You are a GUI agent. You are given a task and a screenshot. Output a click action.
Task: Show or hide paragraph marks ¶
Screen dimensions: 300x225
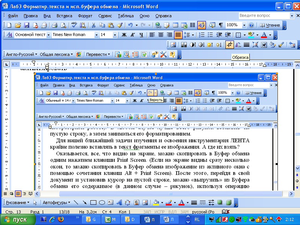(221, 25)
